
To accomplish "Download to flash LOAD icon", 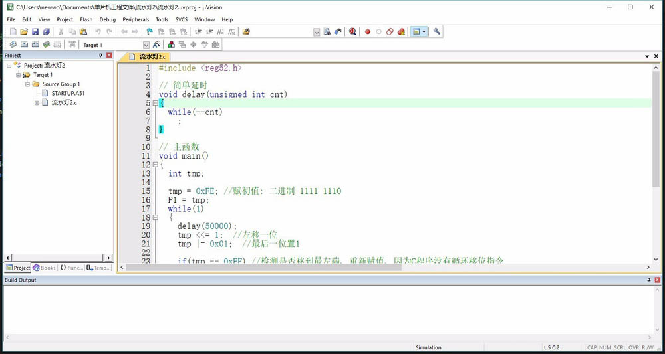I will [x=72, y=44].
